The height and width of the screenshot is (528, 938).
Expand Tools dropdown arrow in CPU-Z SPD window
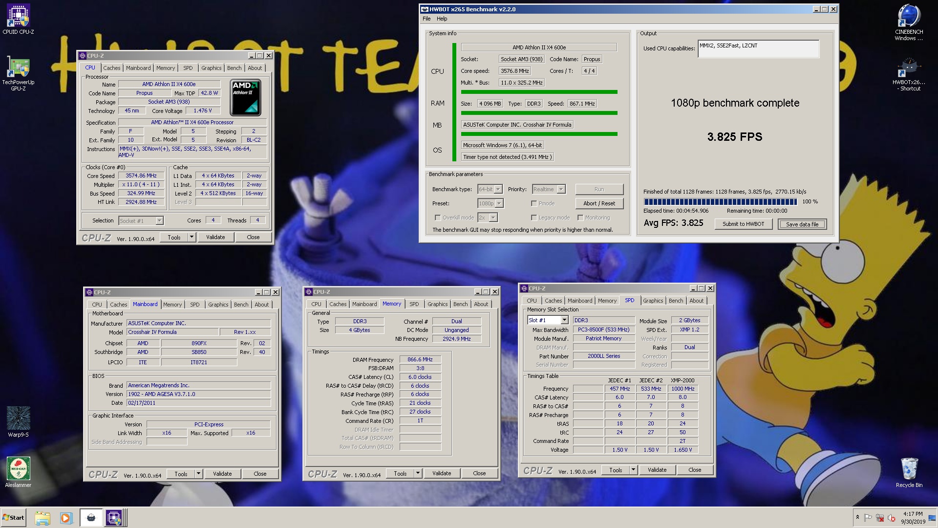[x=633, y=470]
